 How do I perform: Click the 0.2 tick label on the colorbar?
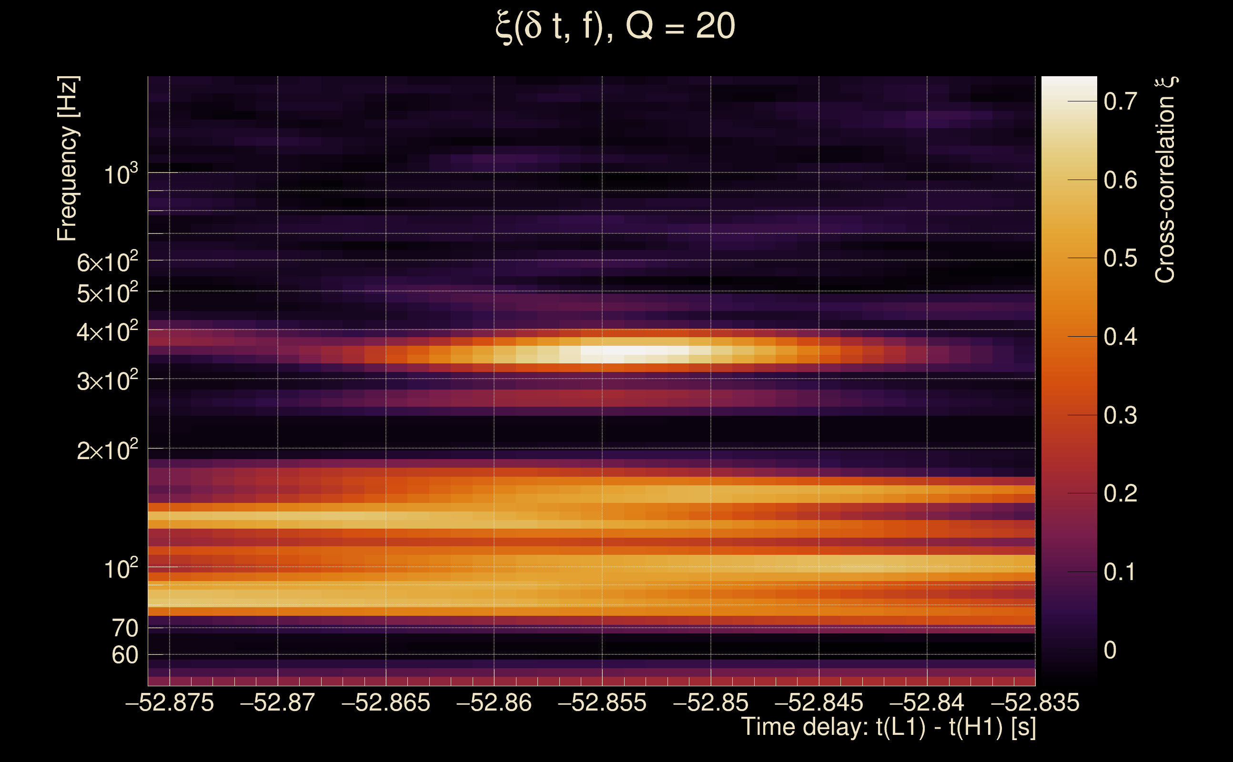tap(1120, 493)
